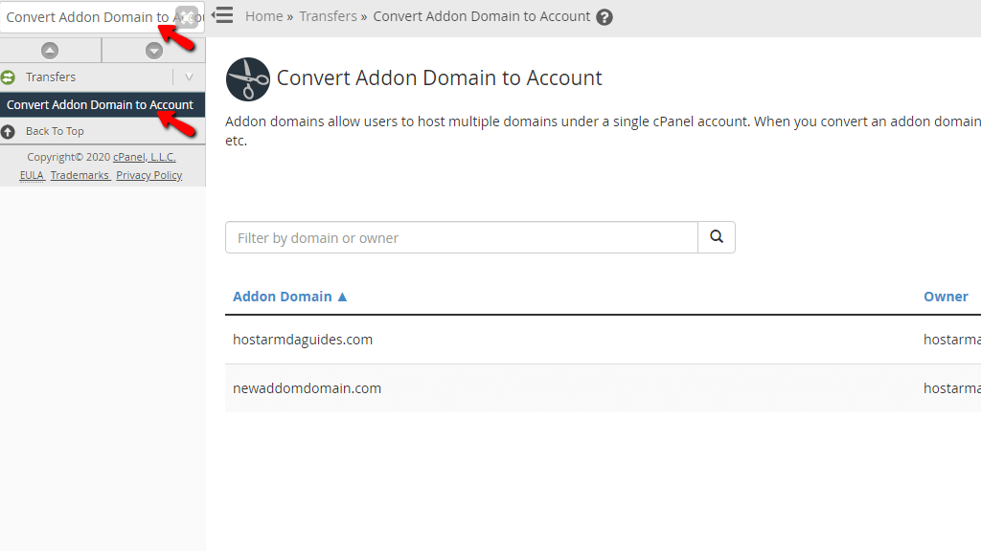Open the Trademarks link
Screen dimensions: 981x551
click(x=80, y=176)
